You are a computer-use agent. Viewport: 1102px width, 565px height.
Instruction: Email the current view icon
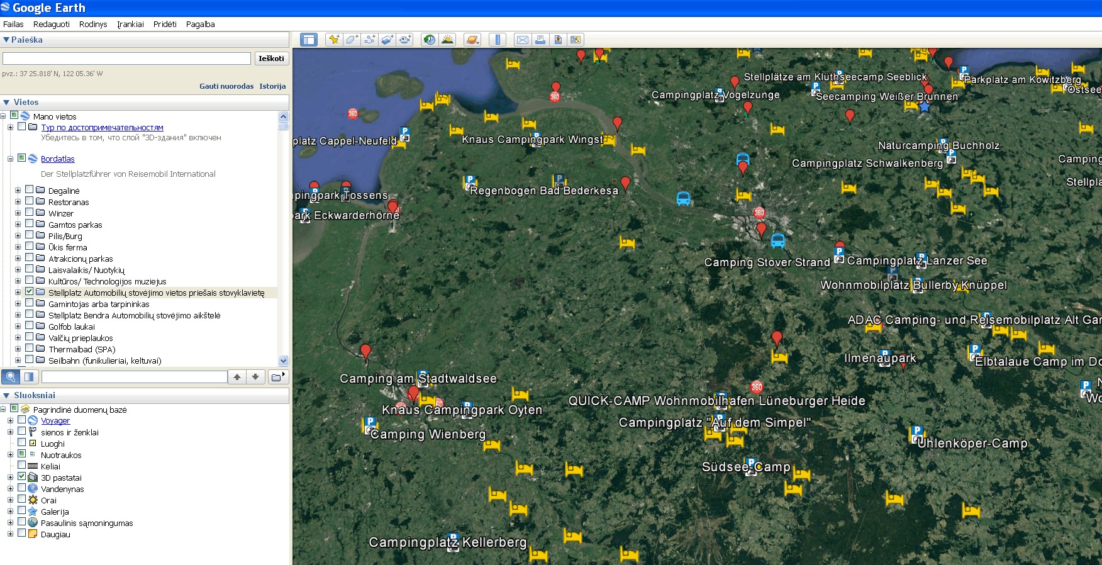coord(522,40)
